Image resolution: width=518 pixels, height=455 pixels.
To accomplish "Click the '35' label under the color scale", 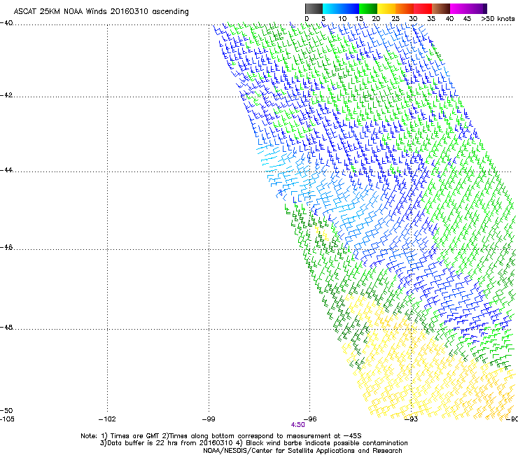I will (x=431, y=19).
